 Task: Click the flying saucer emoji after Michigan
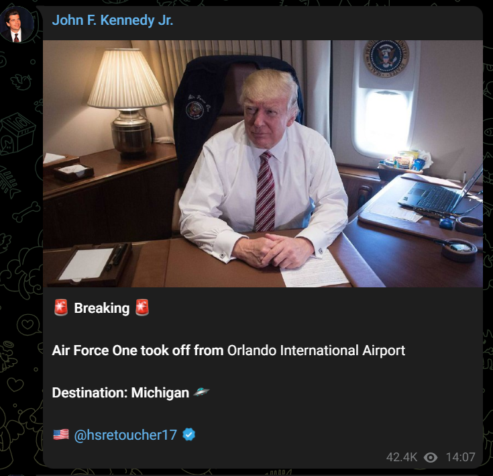point(201,392)
